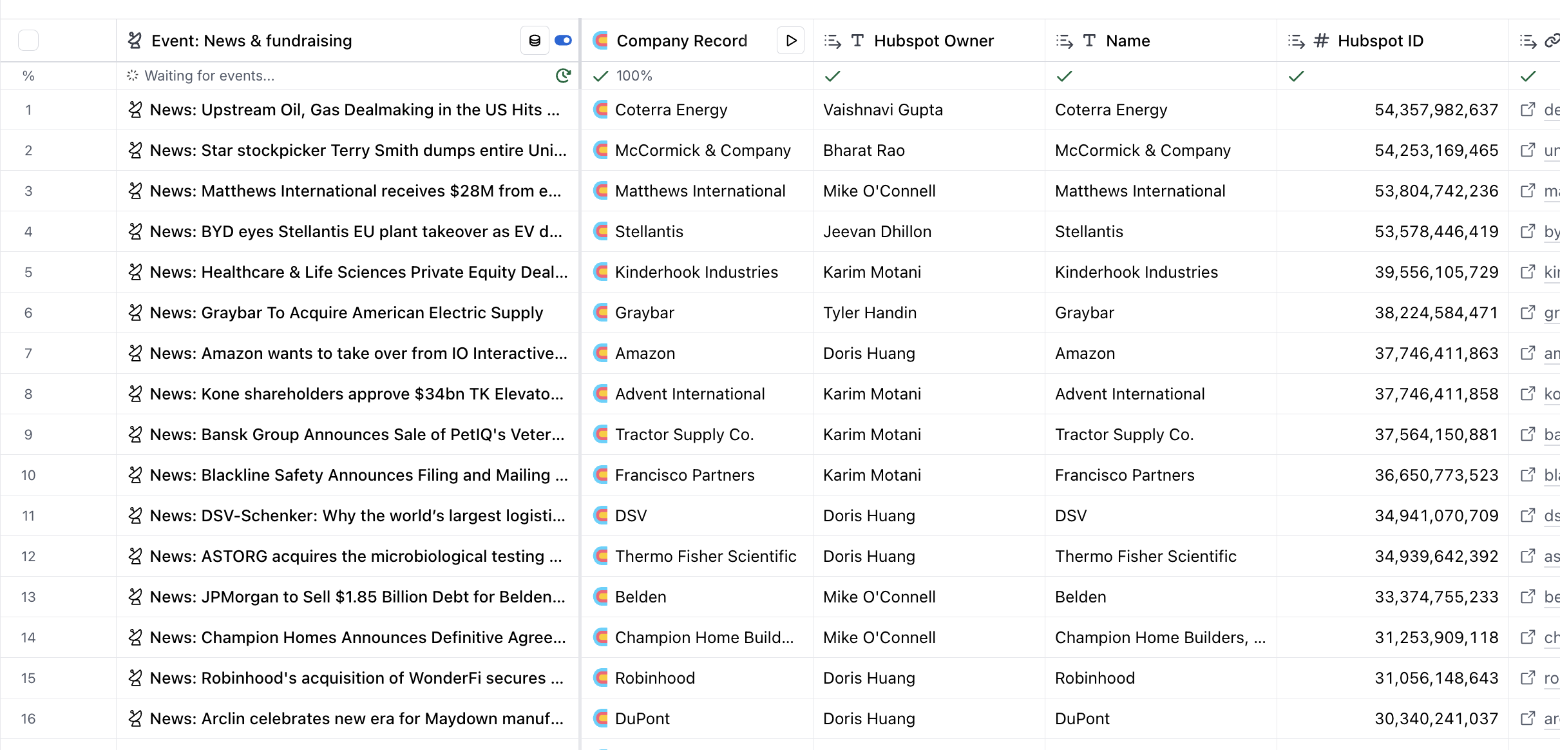Image resolution: width=1560 pixels, height=750 pixels.
Task: Open external link icon for Robinhood row
Action: pos(1528,678)
